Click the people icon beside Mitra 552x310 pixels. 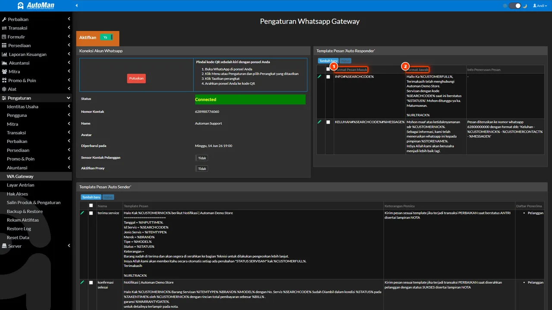coord(4,71)
